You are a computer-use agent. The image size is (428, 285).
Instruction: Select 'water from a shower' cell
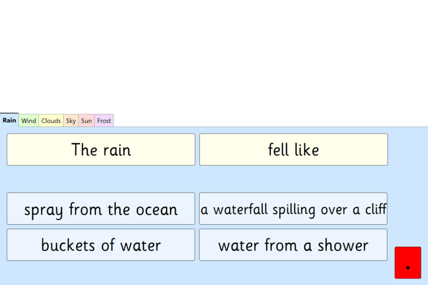pos(293,245)
